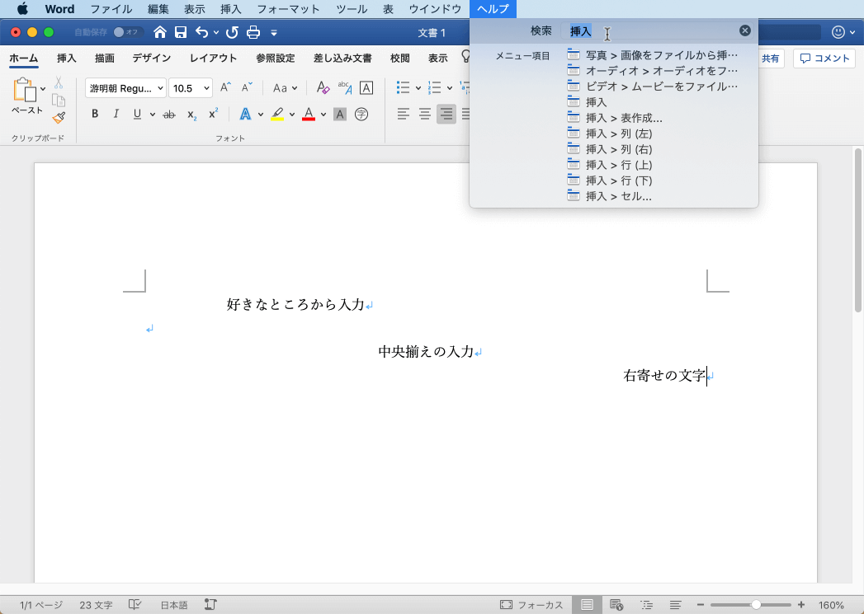This screenshot has width=864, height=614.
Task: Toggle italic formatting
Action: pyautogui.click(x=116, y=115)
